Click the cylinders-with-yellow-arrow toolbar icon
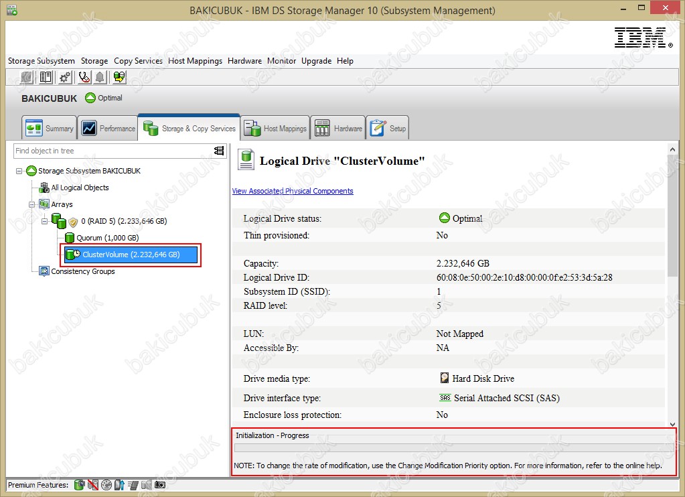685x497 pixels. pos(119,78)
